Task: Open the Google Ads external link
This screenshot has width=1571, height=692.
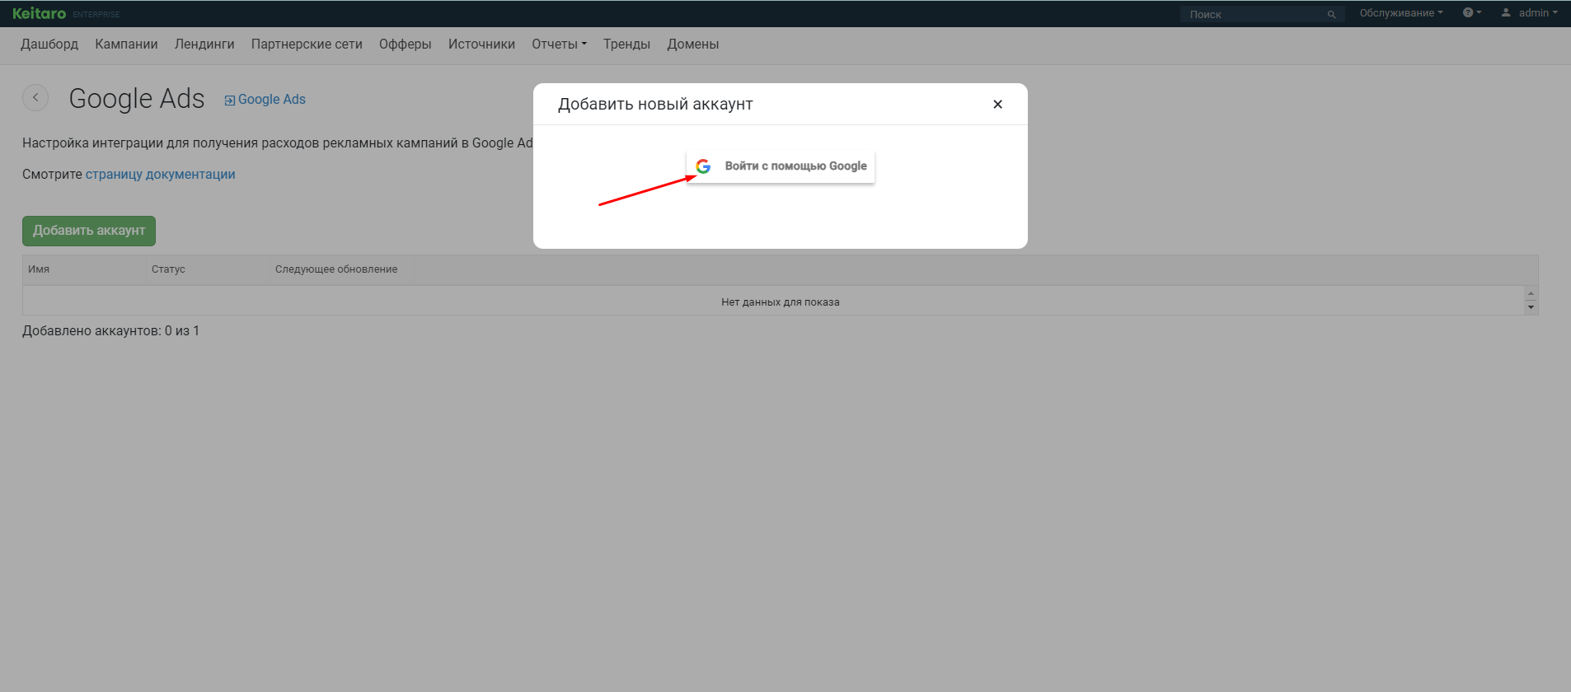Action: point(265,100)
